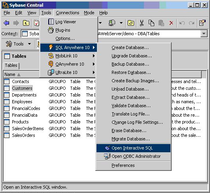Choose Migrate Database... menu item
Screen dimensions: 210x193
(133, 139)
